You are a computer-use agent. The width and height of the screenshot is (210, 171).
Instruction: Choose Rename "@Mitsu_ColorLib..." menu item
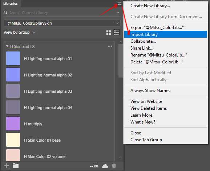[x=166, y=55]
